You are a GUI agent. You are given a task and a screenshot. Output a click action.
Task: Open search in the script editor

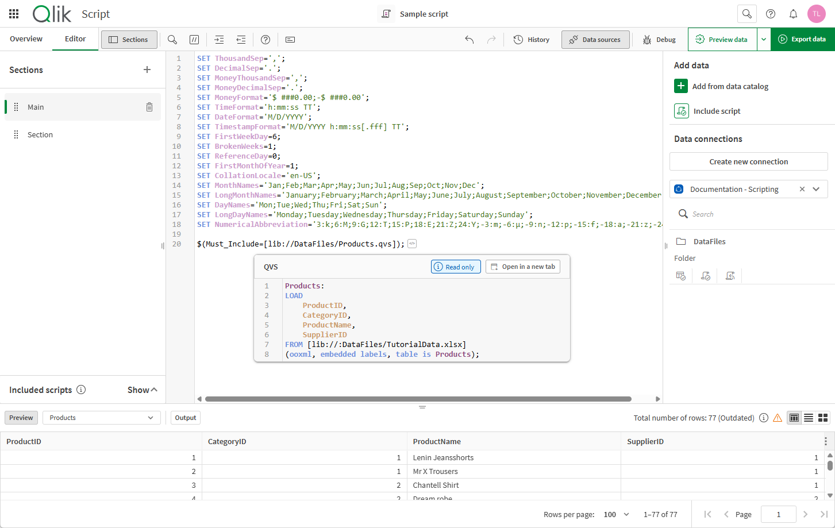point(172,39)
